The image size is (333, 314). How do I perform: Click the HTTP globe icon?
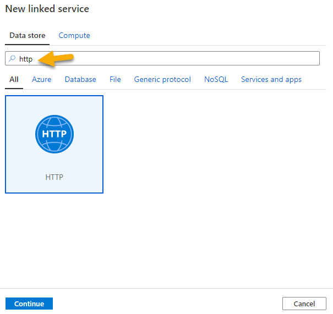(x=54, y=134)
